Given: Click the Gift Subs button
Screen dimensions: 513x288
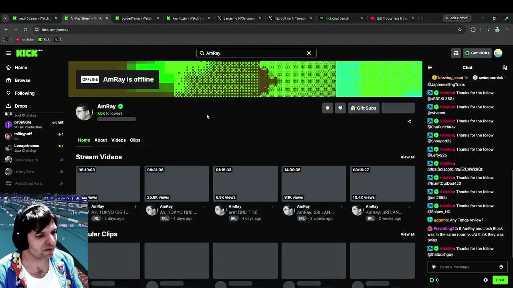Looking at the screenshot, I should click(364, 108).
